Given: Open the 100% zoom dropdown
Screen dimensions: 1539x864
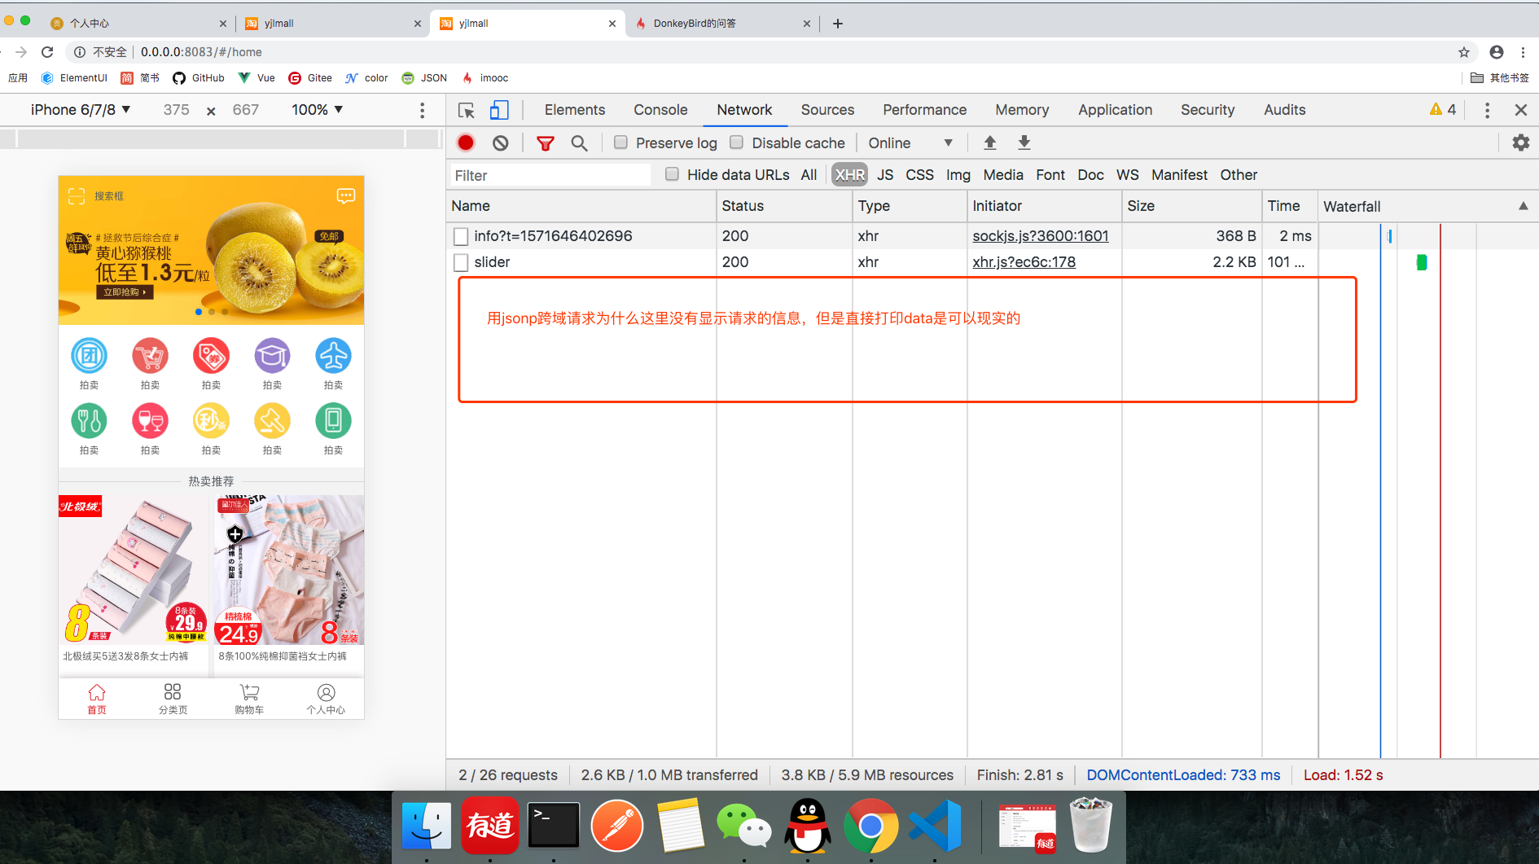Looking at the screenshot, I should click(317, 110).
